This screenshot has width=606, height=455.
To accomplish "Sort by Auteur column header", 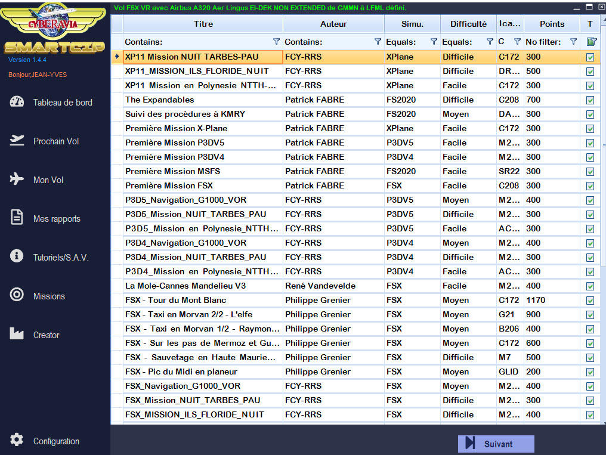I will coord(333,24).
